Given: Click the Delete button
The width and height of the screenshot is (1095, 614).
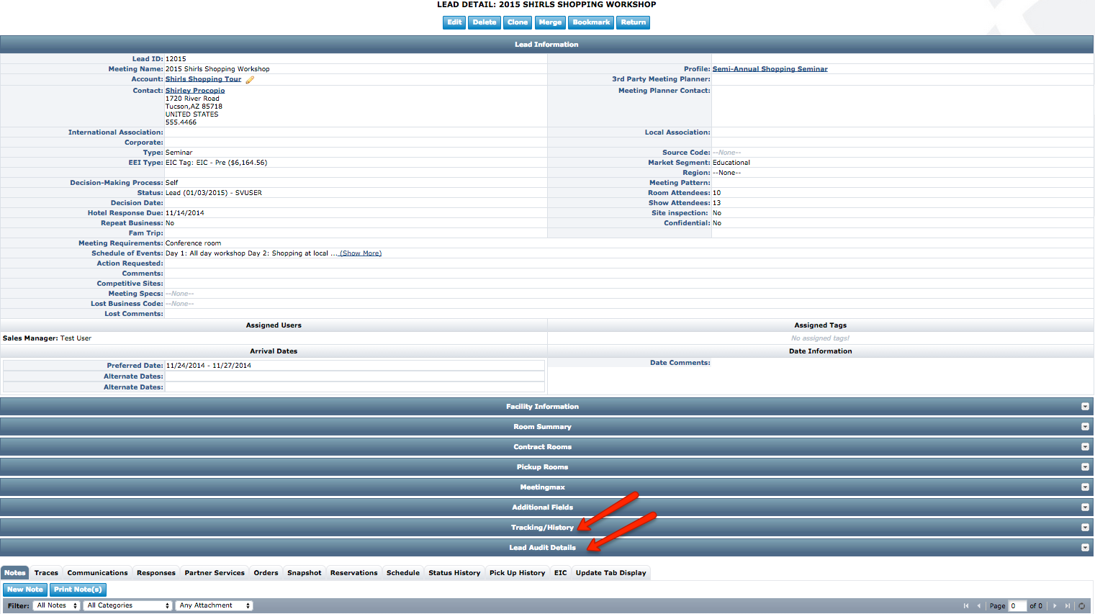Looking at the screenshot, I should point(485,22).
